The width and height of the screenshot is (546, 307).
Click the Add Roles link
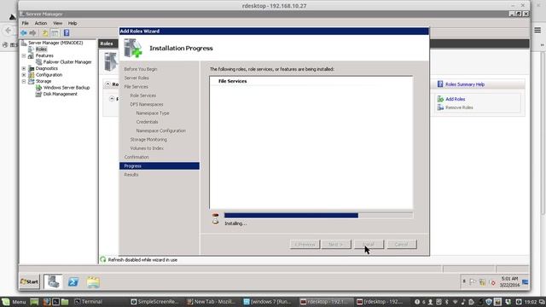coord(455,99)
